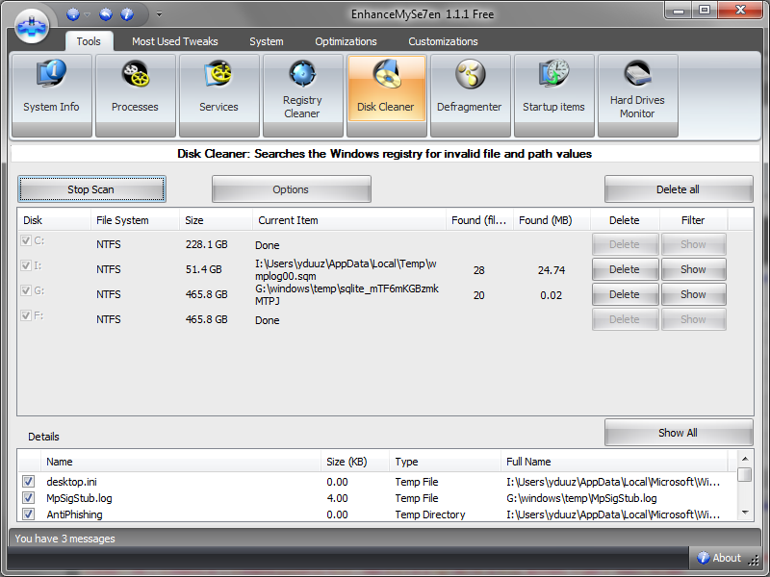Open the Processes tool
Image resolution: width=770 pixels, height=577 pixels.
coord(135,95)
